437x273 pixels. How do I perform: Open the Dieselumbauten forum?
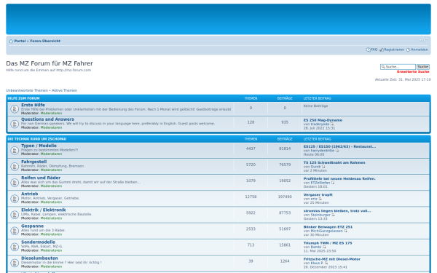tap(39, 258)
